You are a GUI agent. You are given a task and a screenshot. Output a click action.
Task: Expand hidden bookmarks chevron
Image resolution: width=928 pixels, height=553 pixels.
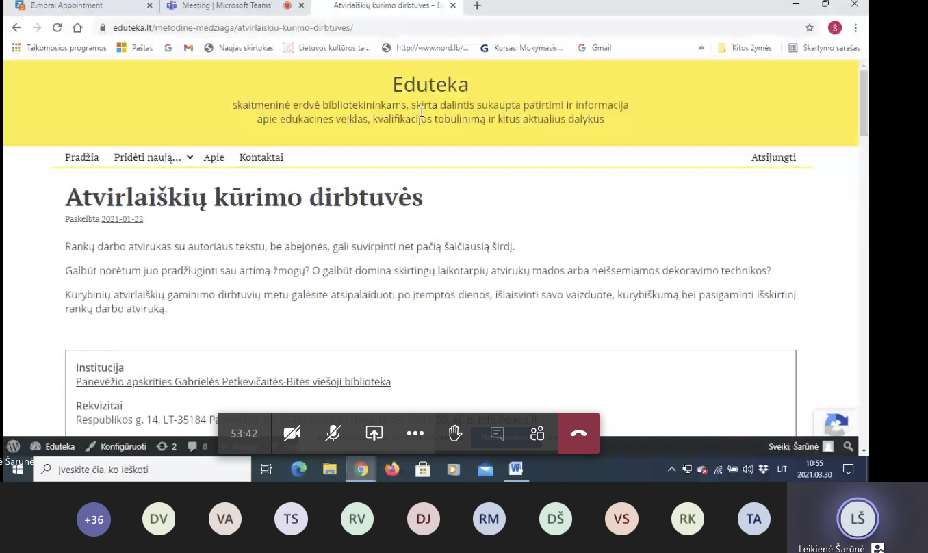point(701,48)
